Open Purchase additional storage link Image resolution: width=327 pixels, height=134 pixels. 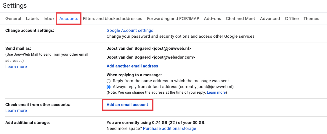tap(169, 128)
